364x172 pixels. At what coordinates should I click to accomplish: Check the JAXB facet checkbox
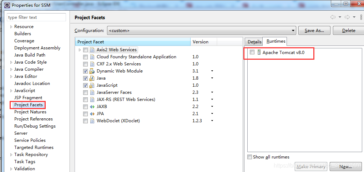86,107
